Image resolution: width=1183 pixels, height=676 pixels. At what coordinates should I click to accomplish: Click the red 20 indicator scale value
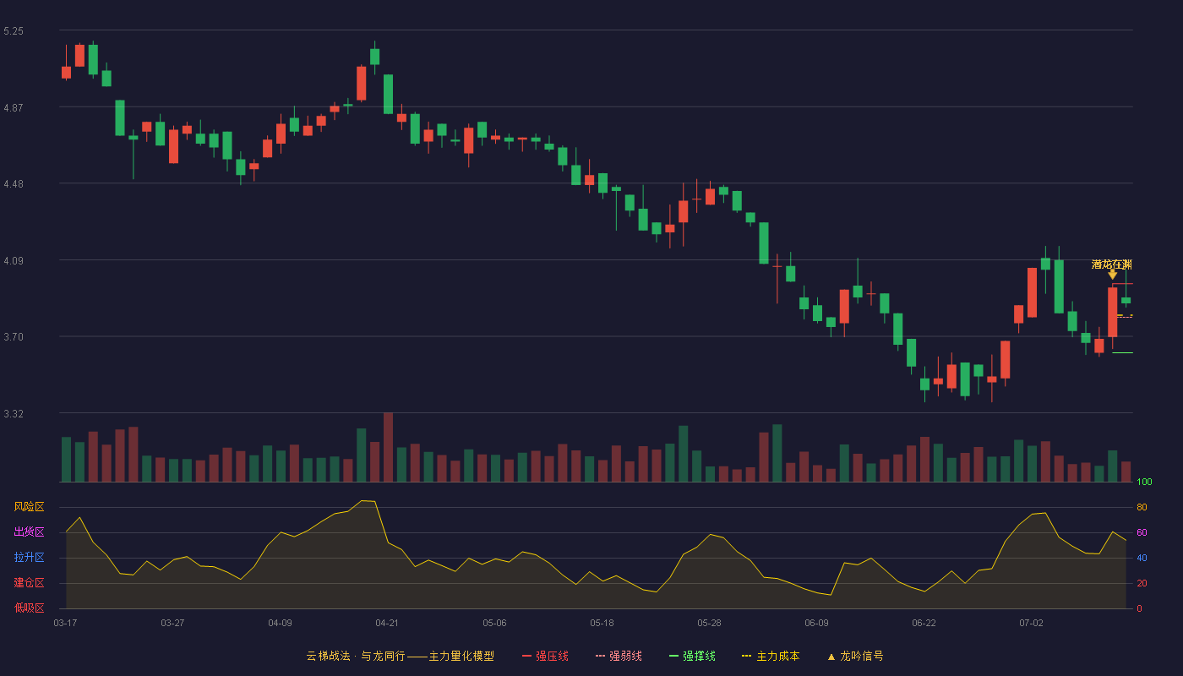pos(1142,583)
